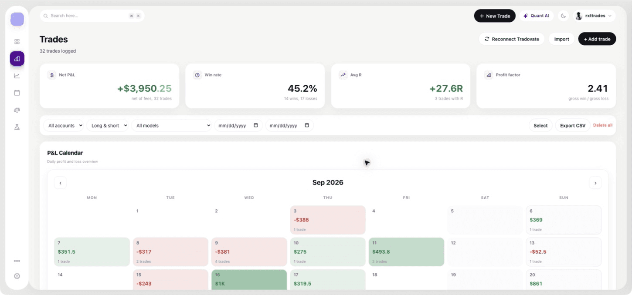This screenshot has width=632, height=295.
Task: Open the calendar sidebar icon
Action: click(x=17, y=93)
